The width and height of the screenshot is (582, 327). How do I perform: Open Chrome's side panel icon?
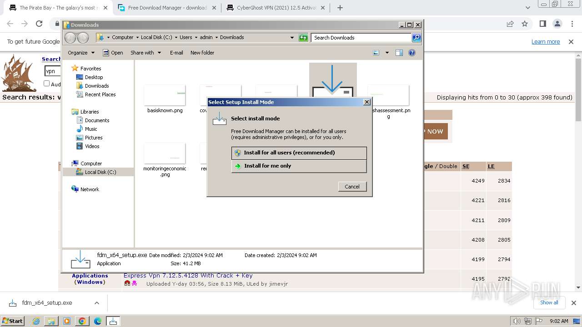pyautogui.click(x=542, y=24)
